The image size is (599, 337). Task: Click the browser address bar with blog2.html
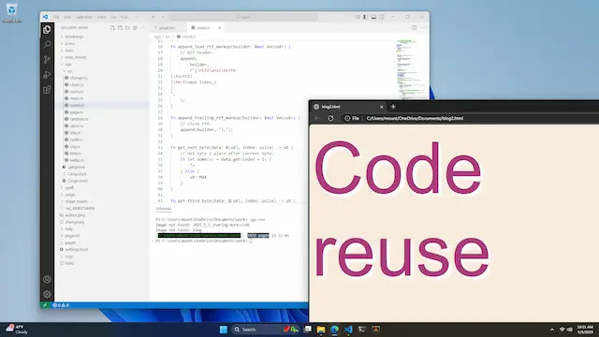470,119
